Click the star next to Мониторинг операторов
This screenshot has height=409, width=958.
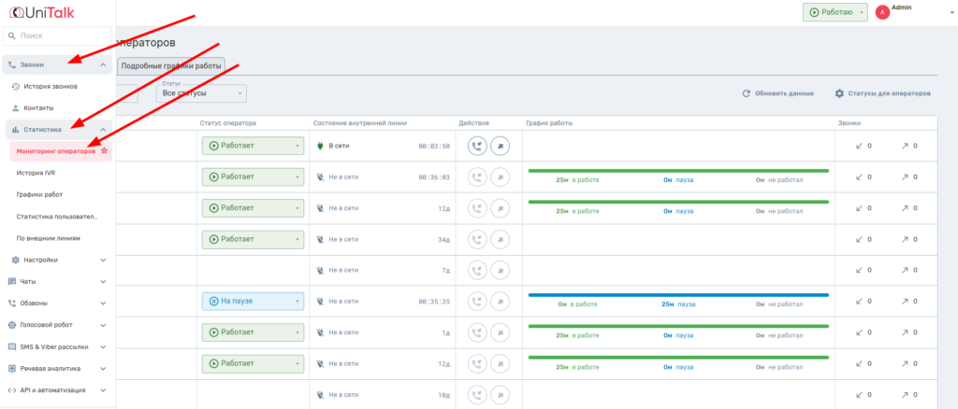[104, 150]
